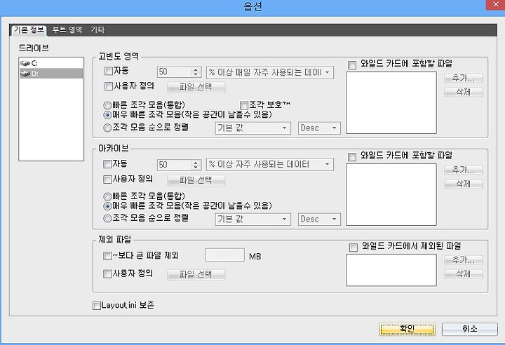The height and width of the screenshot is (345, 505).
Task: Toggle 조각 보호 checkbox
Action: (x=244, y=105)
